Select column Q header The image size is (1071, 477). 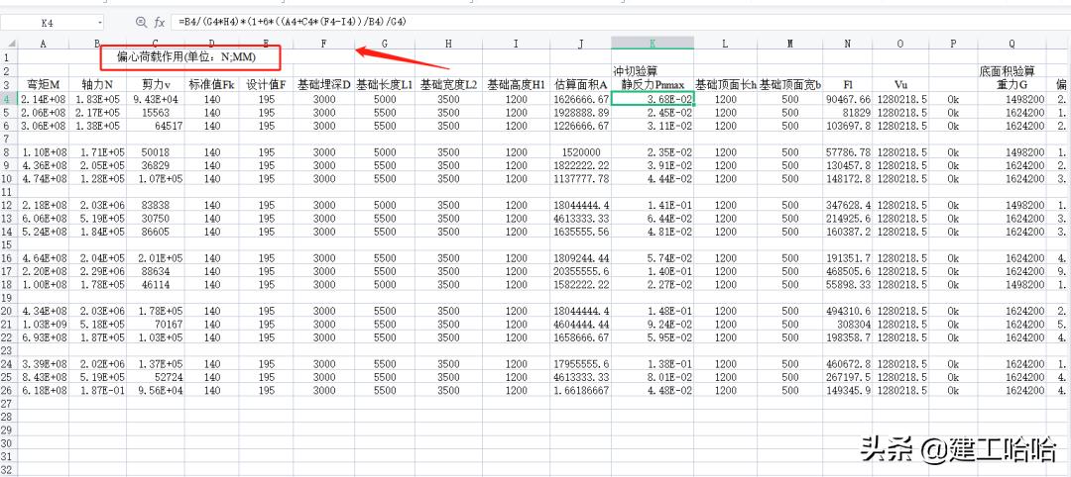[1011, 45]
